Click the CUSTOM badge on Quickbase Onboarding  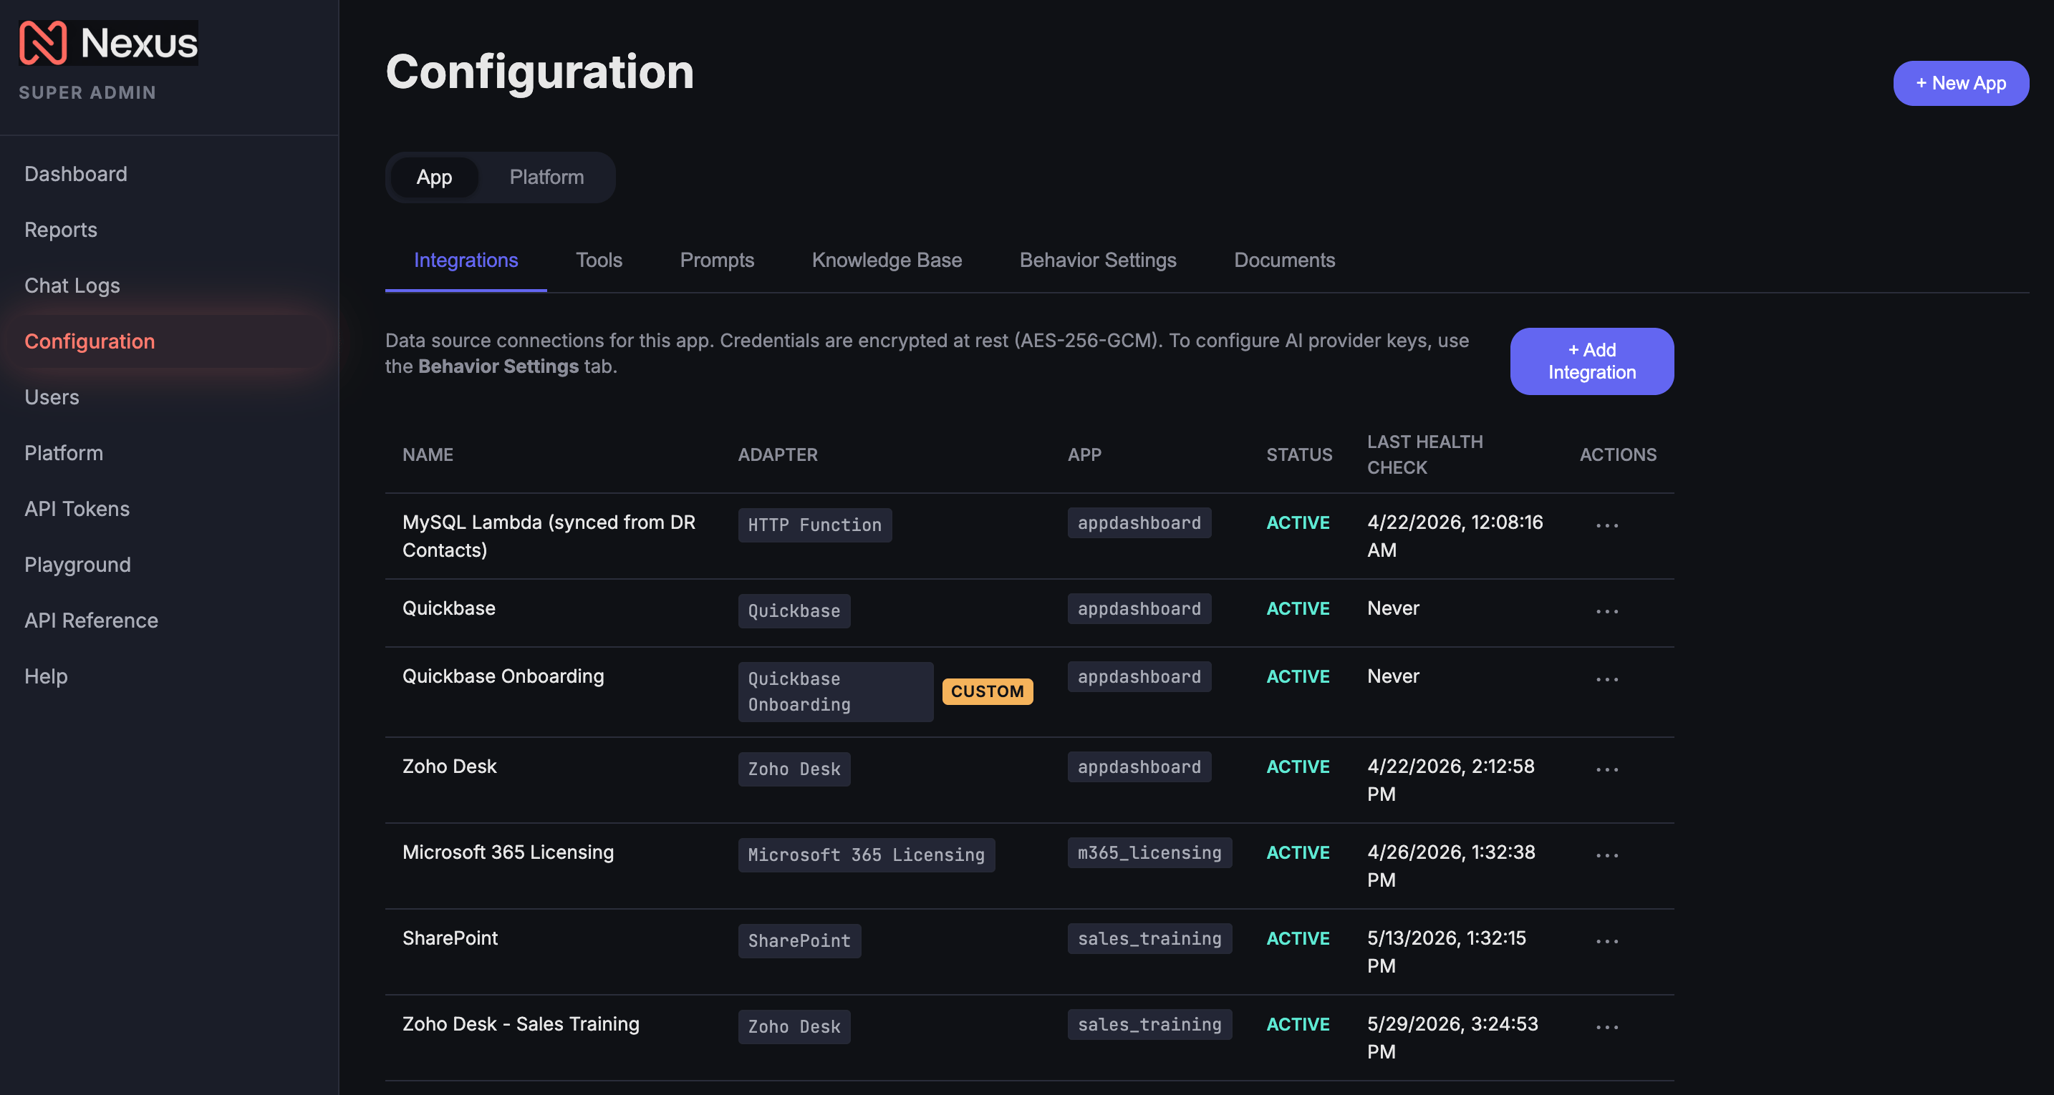(986, 691)
